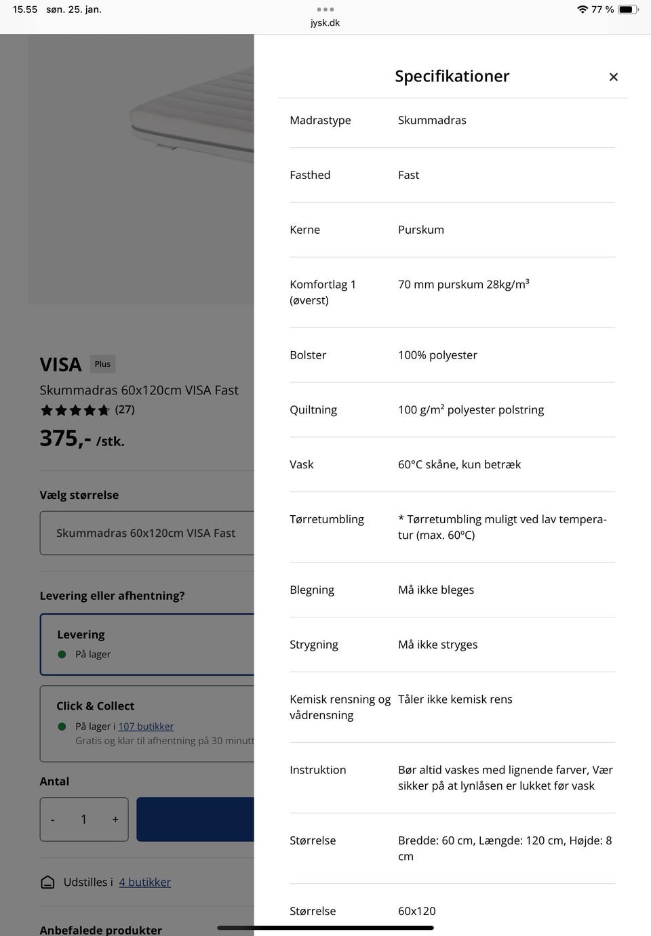
Task: Tap the home indicator bar
Action: point(325,928)
